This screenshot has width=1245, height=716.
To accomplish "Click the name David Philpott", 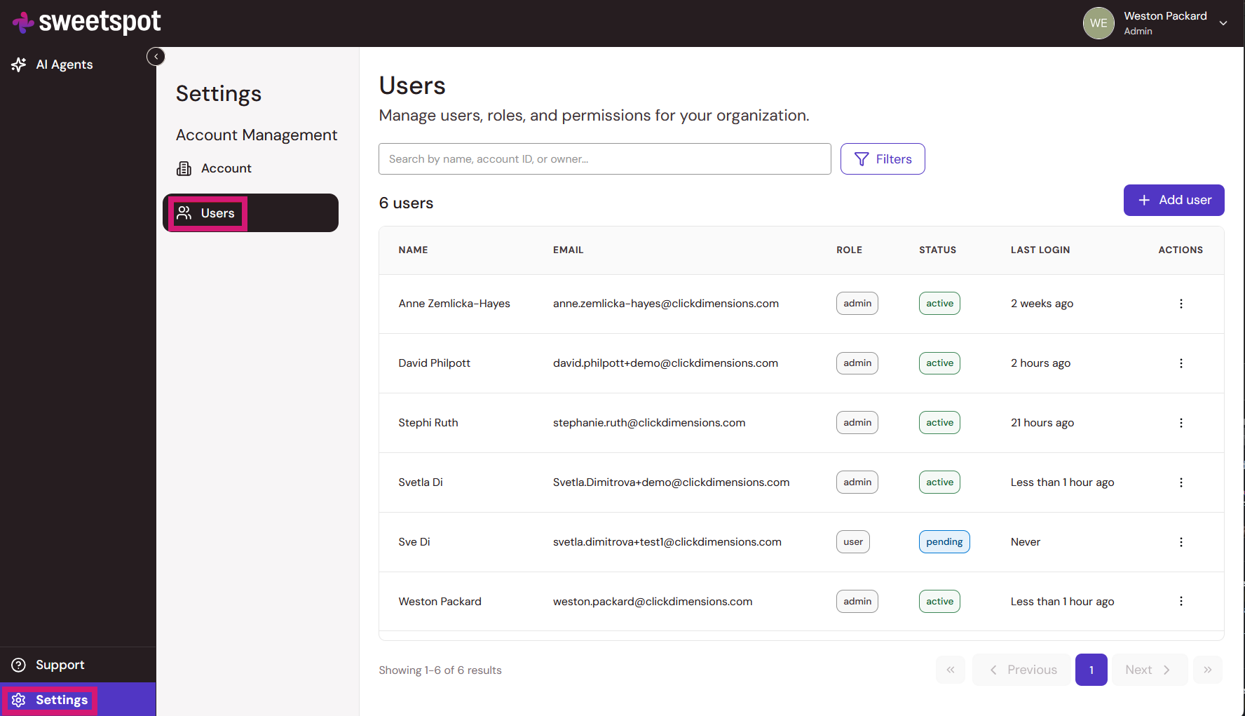I will (434, 363).
